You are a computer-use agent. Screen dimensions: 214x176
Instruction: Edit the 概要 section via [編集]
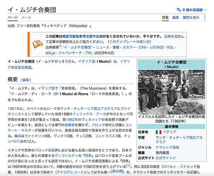(x=26, y=80)
